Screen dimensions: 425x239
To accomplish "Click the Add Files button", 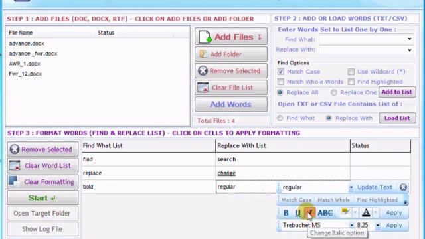I will click(x=231, y=37).
